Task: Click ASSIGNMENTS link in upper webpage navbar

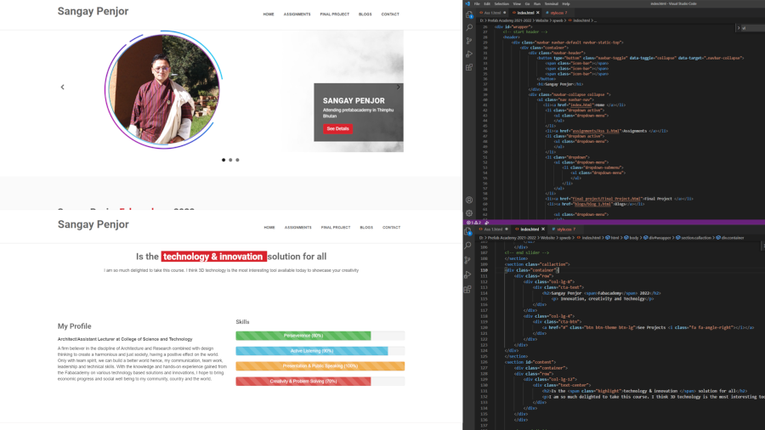Action: tap(297, 14)
